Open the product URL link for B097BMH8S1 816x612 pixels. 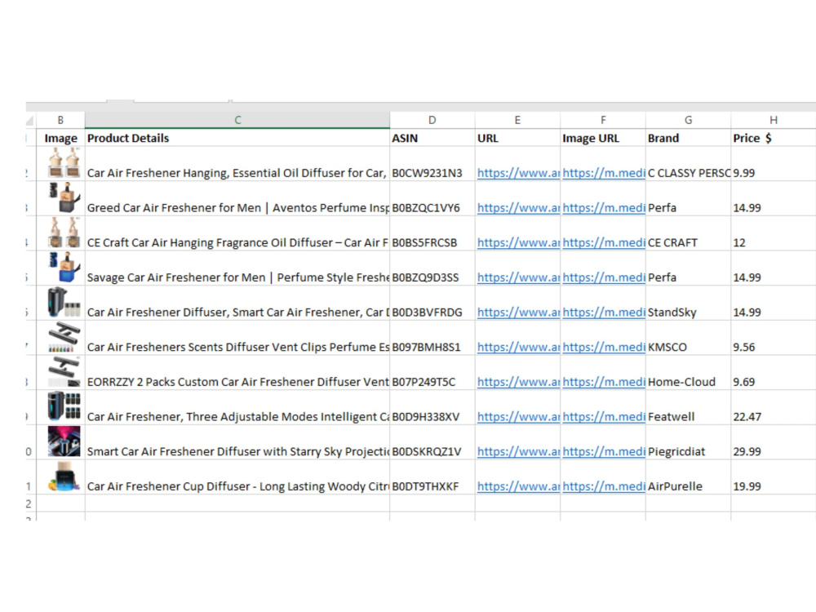(518, 347)
